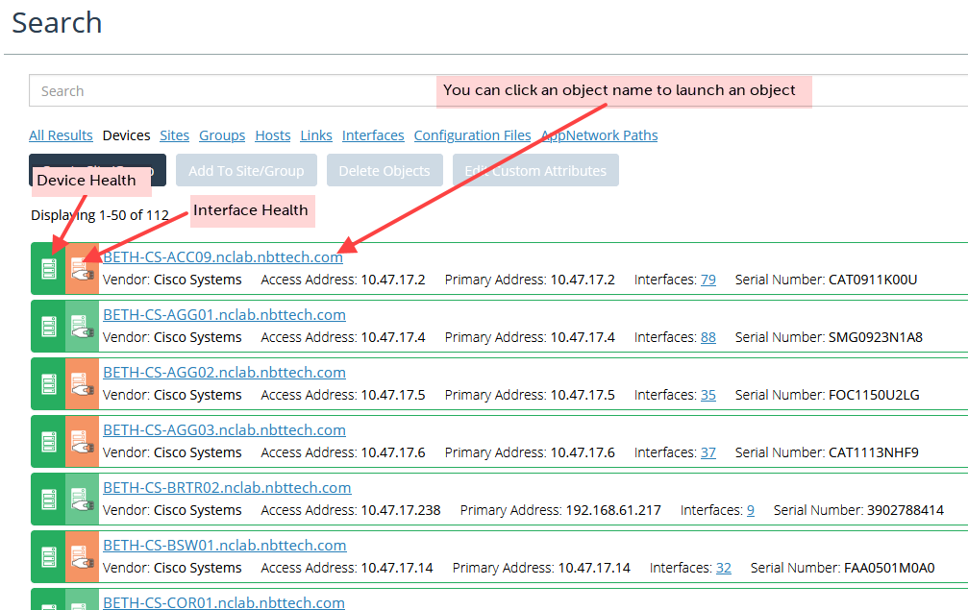Click interface health icon for BETH-CS-ACC09
This screenshot has width=968, height=610.
click(x=82, y=270)
